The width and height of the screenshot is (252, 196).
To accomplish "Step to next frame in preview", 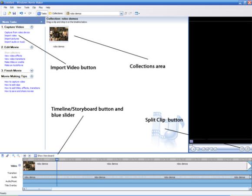I will click(212, 149).
